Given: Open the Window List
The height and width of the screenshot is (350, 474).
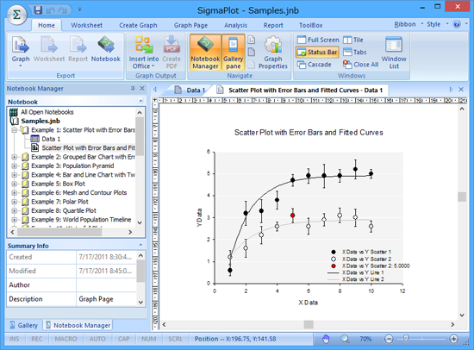Looking at the screenshot, I should [394, 52].
